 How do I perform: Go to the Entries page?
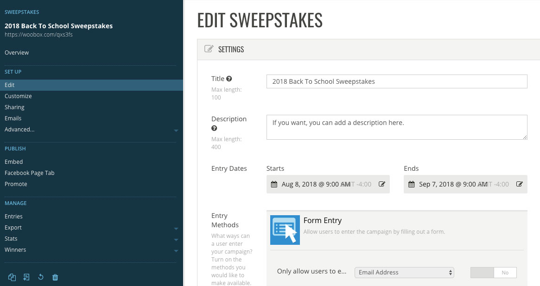(x=13, y=217)
